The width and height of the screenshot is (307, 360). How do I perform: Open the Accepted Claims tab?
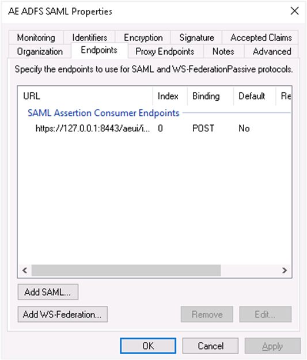261,37
